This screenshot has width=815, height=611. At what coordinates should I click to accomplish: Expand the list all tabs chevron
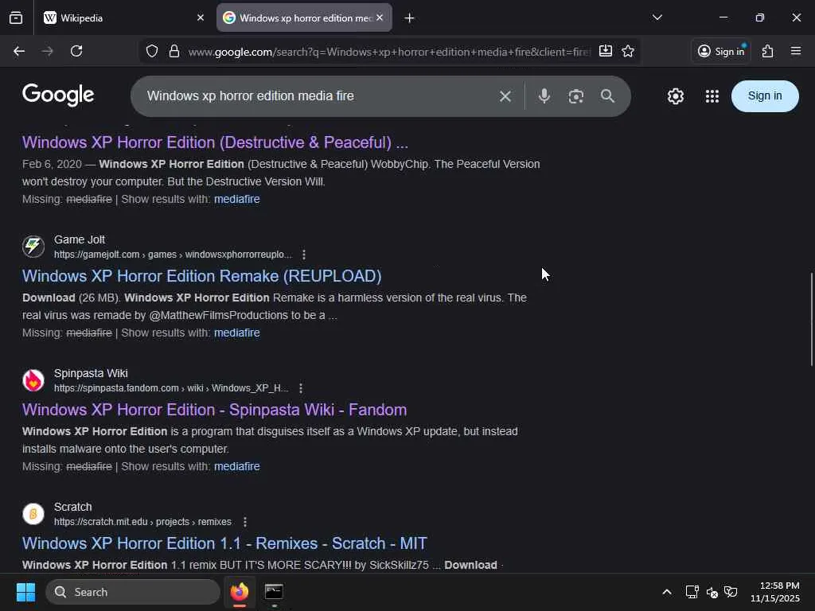point(657,18)
